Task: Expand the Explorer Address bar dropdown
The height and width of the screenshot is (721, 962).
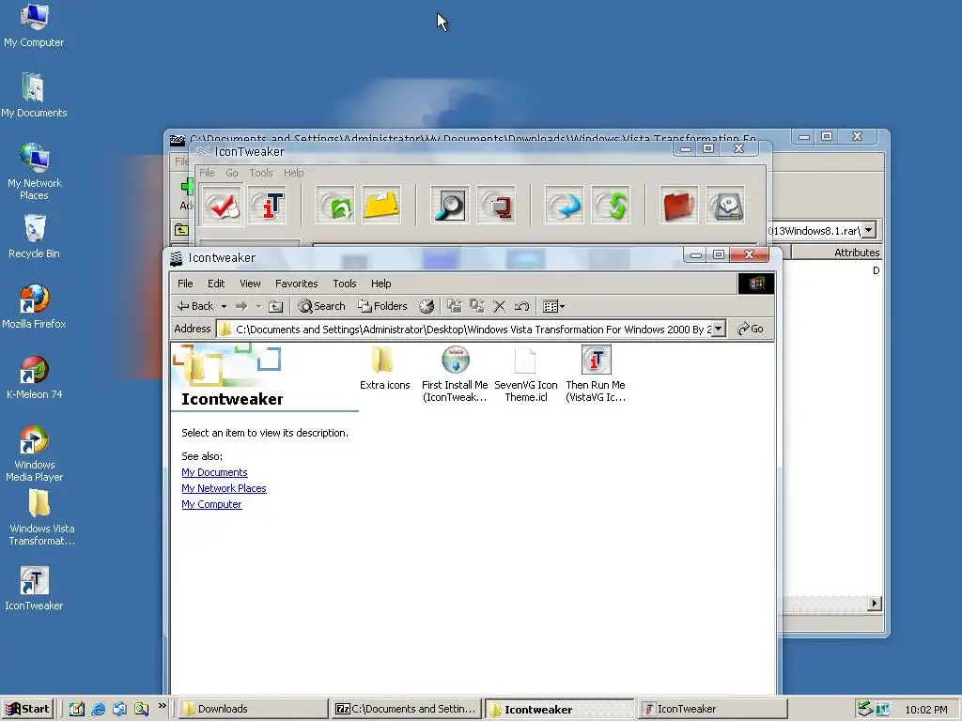Action: [x=719, y=330]
